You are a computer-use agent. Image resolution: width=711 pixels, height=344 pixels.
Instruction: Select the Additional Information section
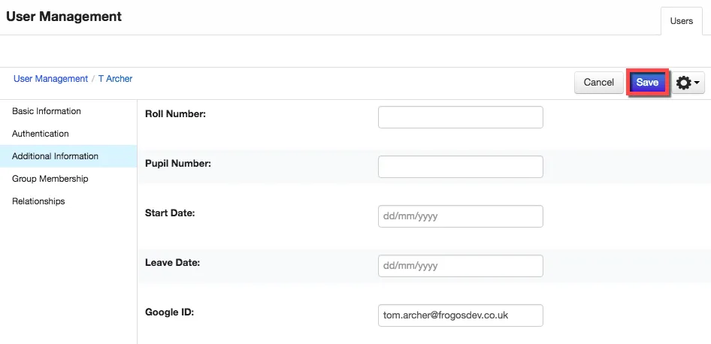[55, 156]
